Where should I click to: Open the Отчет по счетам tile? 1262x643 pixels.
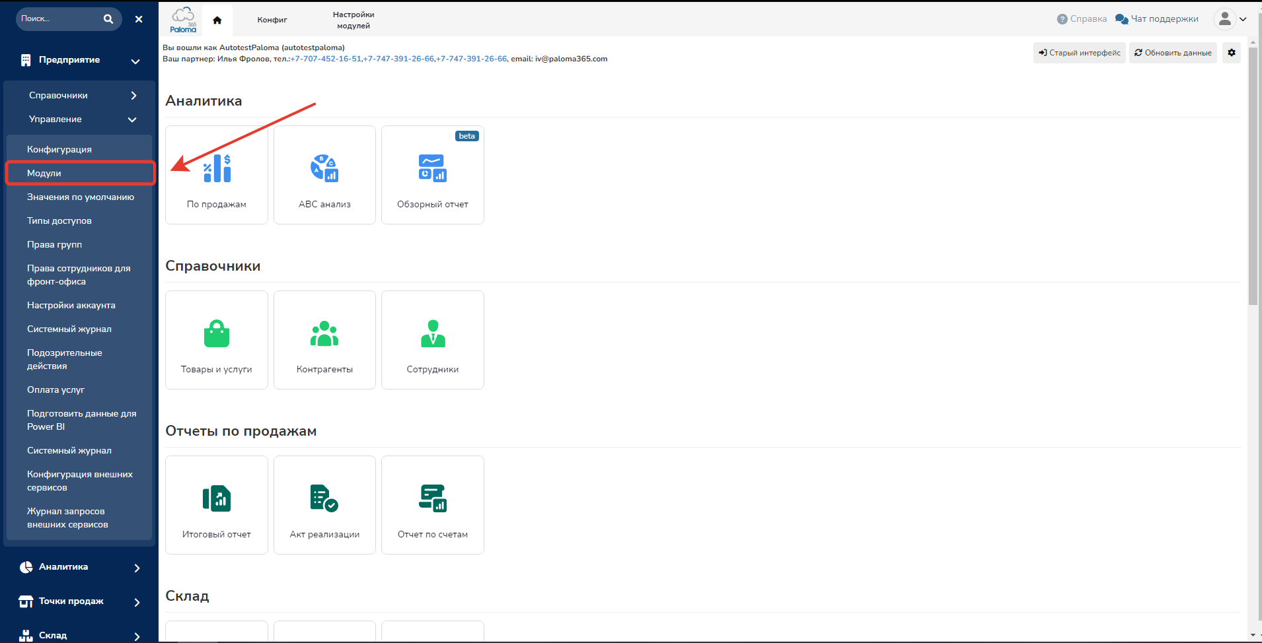coord(433,505)
